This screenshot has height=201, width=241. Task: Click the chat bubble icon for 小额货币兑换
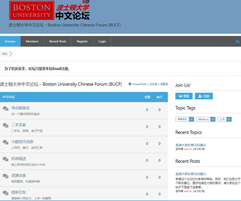point(6,142)
